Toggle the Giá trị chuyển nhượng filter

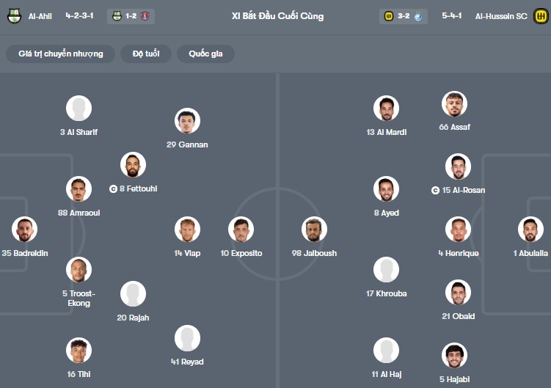pyautogui.click(x=61, y=54)
